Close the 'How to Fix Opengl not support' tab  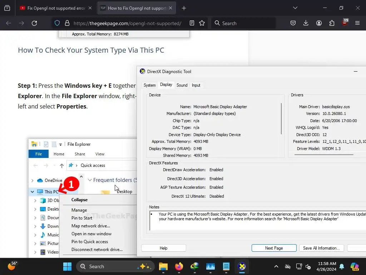tap(170, 8)
